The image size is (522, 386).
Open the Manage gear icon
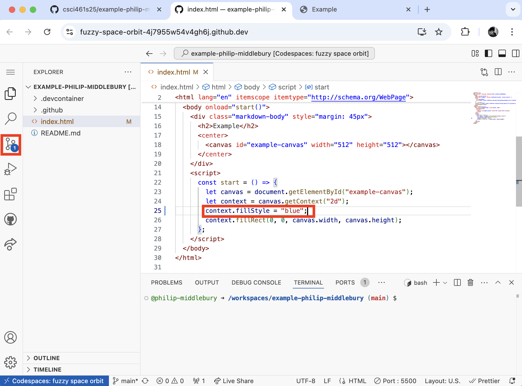click(10, 362)
